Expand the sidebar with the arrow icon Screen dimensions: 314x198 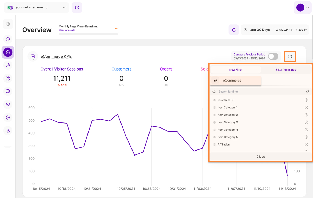(x=8, y=24)
